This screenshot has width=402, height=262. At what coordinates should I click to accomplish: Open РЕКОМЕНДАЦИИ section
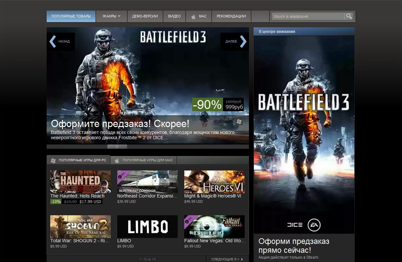tap(231, 16)
